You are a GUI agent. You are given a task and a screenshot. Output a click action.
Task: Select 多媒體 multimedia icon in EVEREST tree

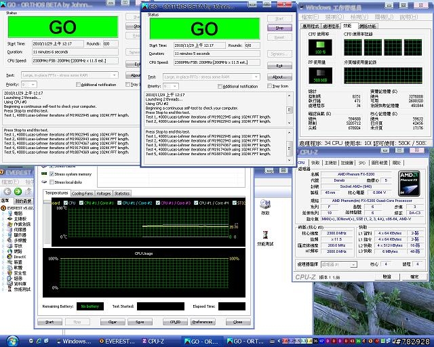(10, 241)
